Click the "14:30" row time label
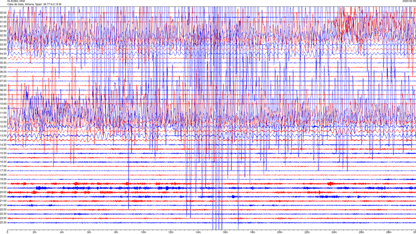 click(3, 145)
